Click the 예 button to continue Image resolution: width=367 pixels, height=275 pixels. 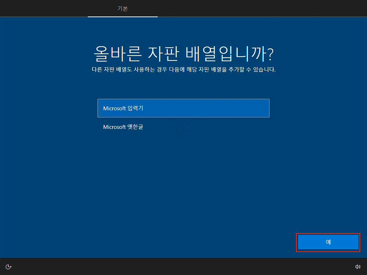(328, 242)
